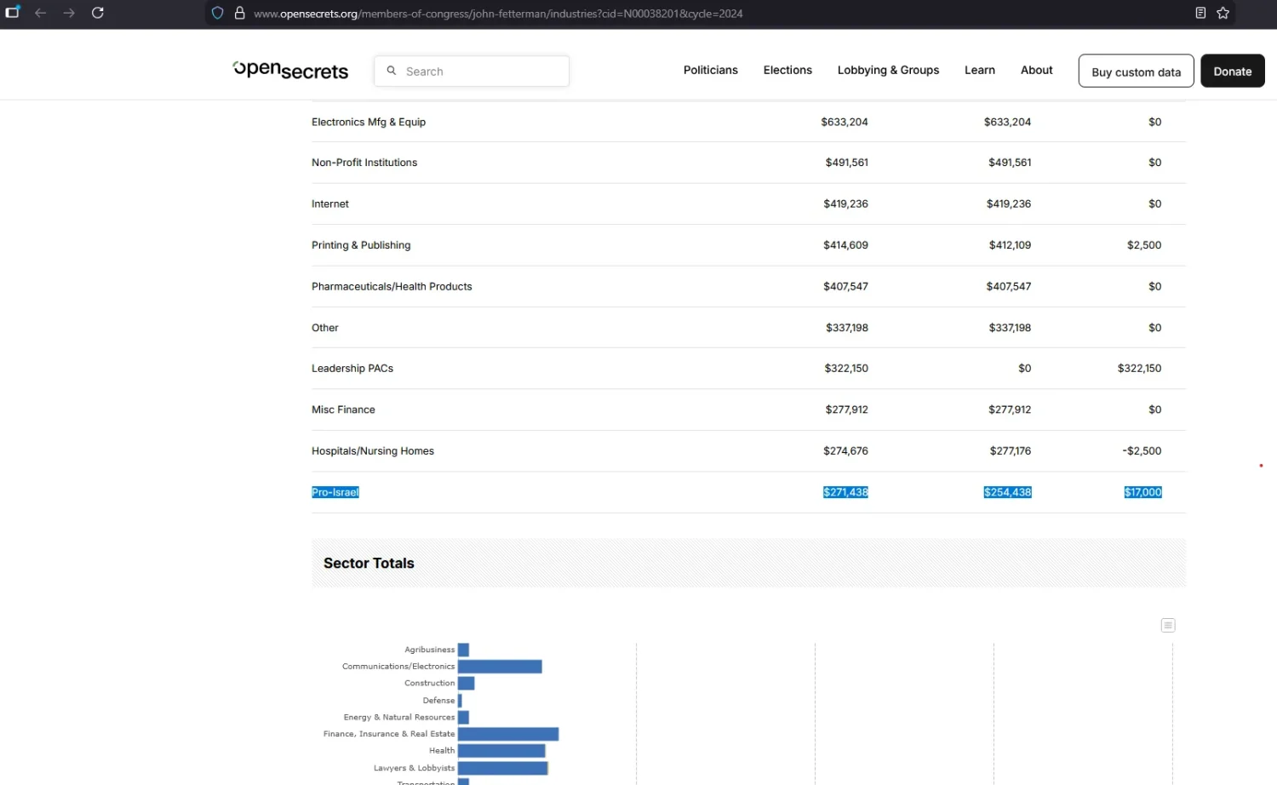This screenshot has width=1277, height=785.
Task: Click the browser forward arrow
Action: click(x=69, y=13)
